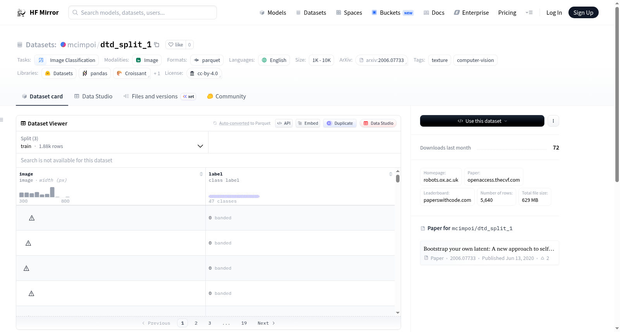Click the cc-by-4.0 license tag

click(x=204, y=73)
